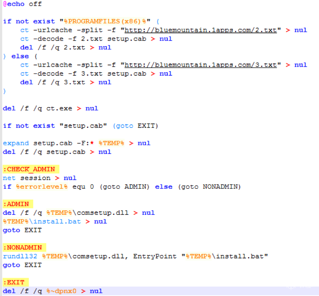Click the %PROGRAMFILES(x86)% variable

coord(105,21)
